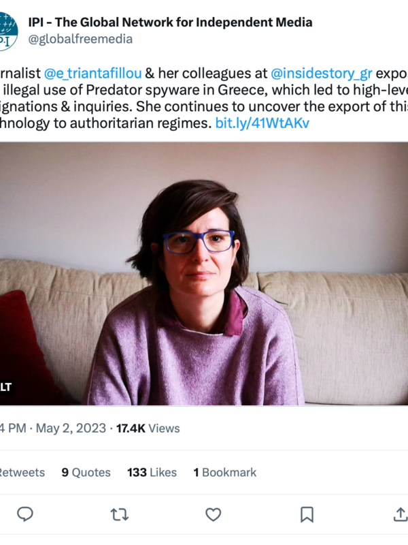
Task: Open the @globalfreemedia handle
Action: (x=80, y=40)
